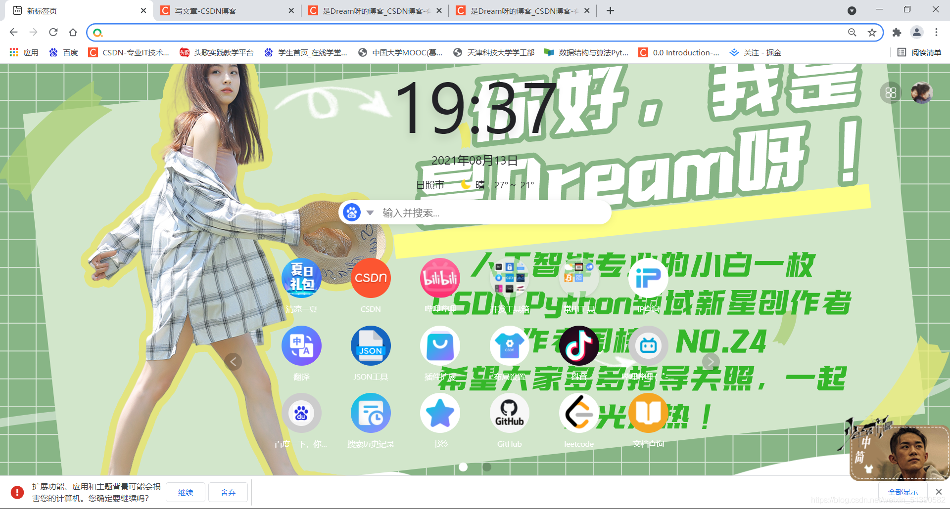Open the 0.0 Introduction bookmark

(x=679, y=53)
